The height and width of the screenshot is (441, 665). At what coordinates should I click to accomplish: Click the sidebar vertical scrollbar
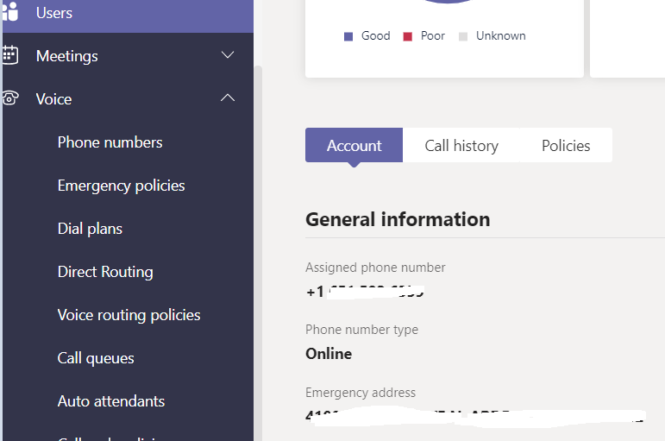[x=258, y=250]
